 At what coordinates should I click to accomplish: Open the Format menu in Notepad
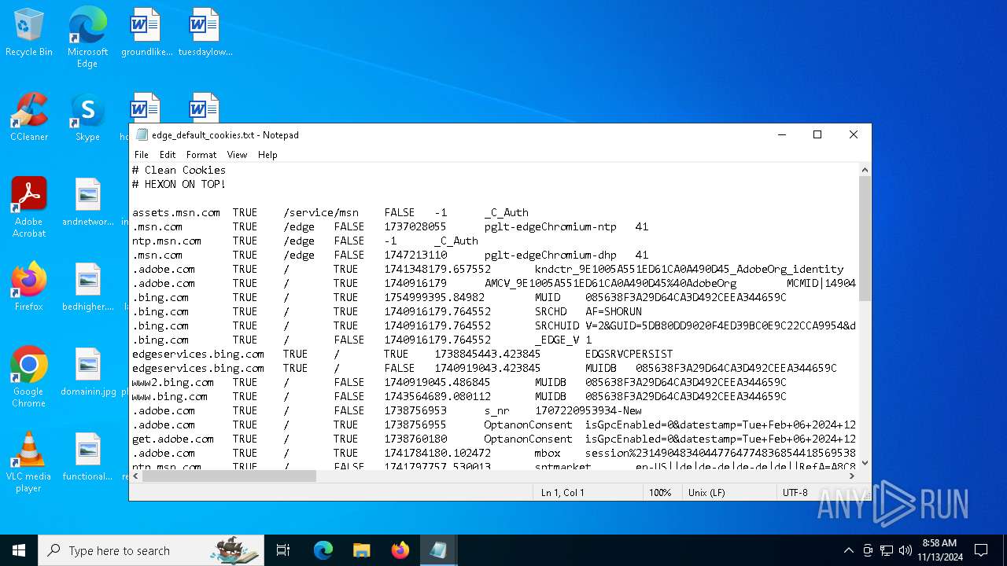point(201,155)
